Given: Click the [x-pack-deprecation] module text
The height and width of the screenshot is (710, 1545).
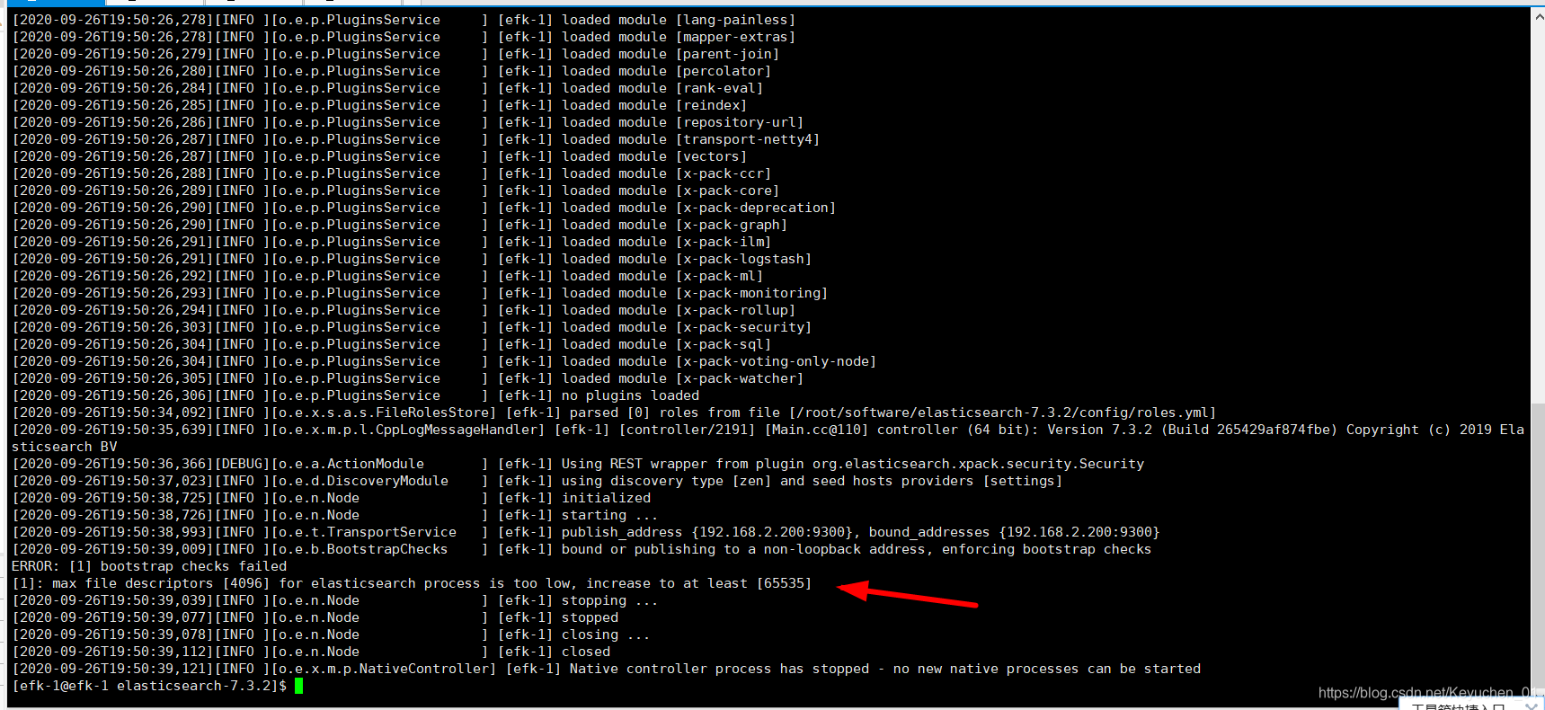Looking at the screenshot, I should [755, 208].
